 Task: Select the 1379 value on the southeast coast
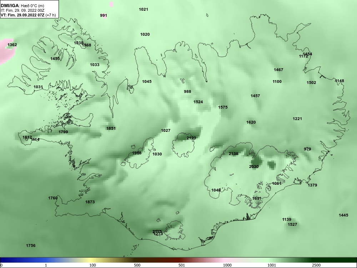312,185
